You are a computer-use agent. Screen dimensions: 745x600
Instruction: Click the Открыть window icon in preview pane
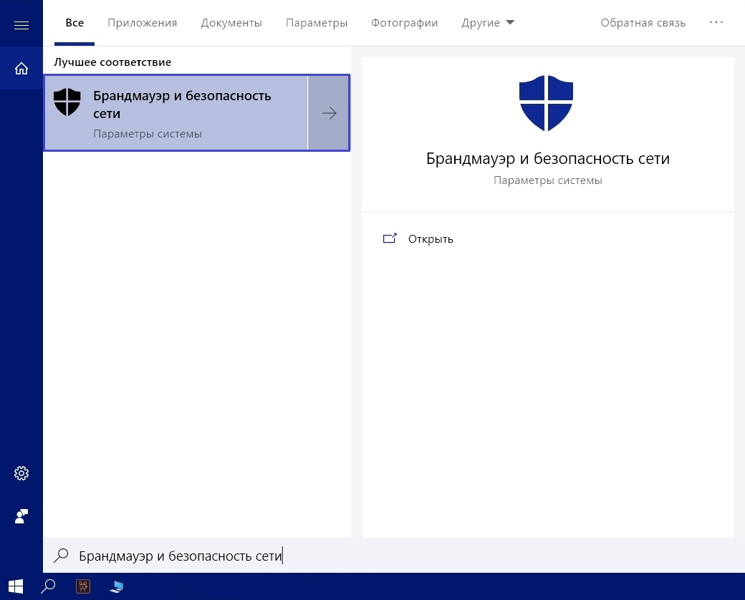click(x=390, y=238)
